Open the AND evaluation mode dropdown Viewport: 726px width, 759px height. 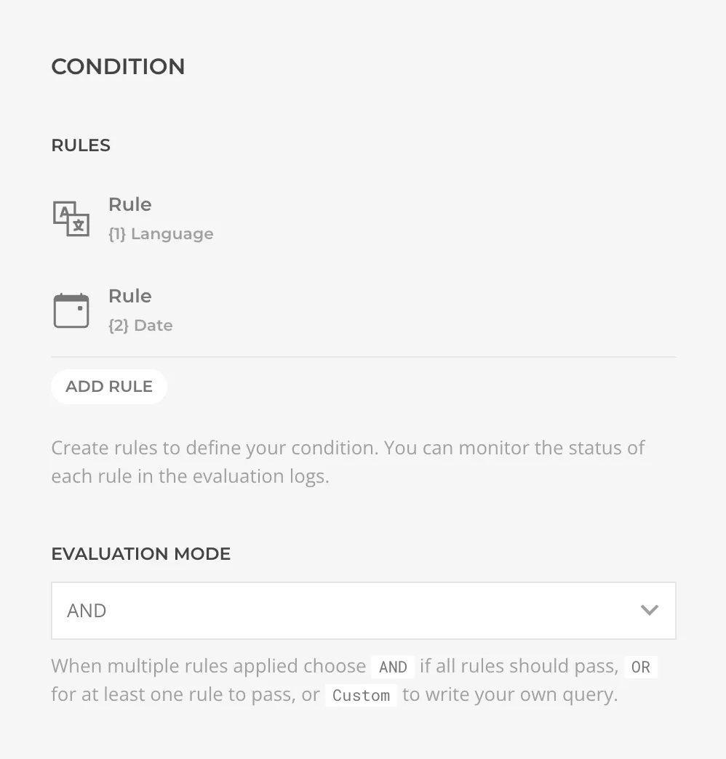pyautogui.click(x=363, y=611)
